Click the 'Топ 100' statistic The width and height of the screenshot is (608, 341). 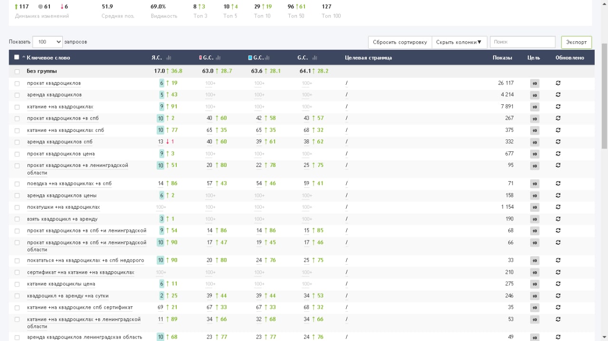point(331,11)
